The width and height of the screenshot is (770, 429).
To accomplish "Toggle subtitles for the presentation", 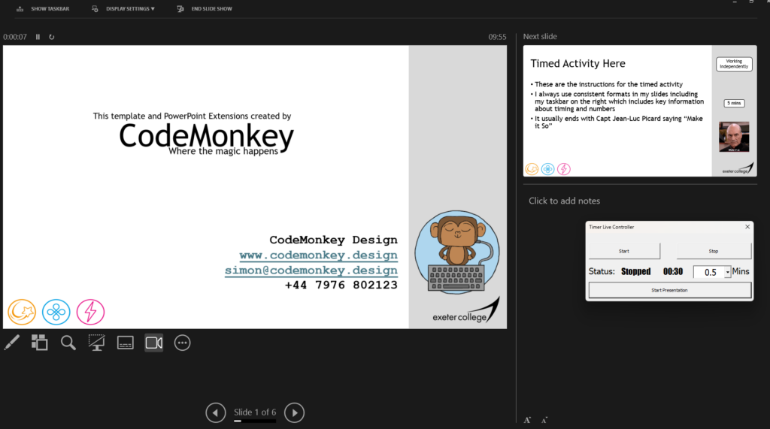I will pyautogui.click(x=126, y=343).
